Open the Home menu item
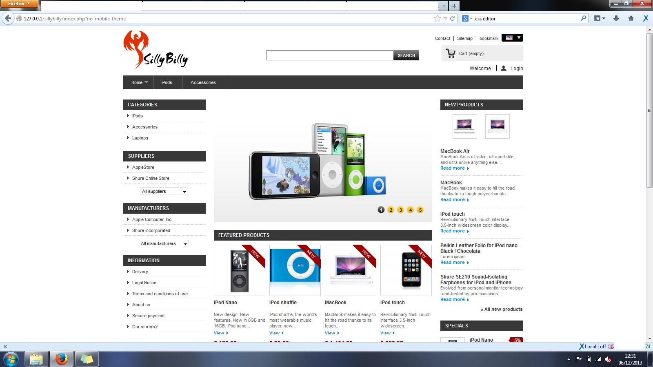653x367 pixels. pos(138,82)
